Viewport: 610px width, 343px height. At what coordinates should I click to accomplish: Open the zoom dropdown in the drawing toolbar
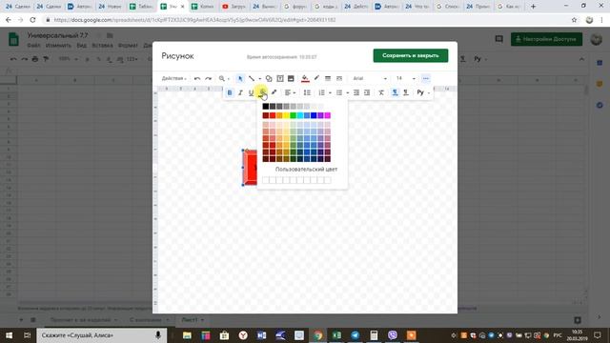224,78
